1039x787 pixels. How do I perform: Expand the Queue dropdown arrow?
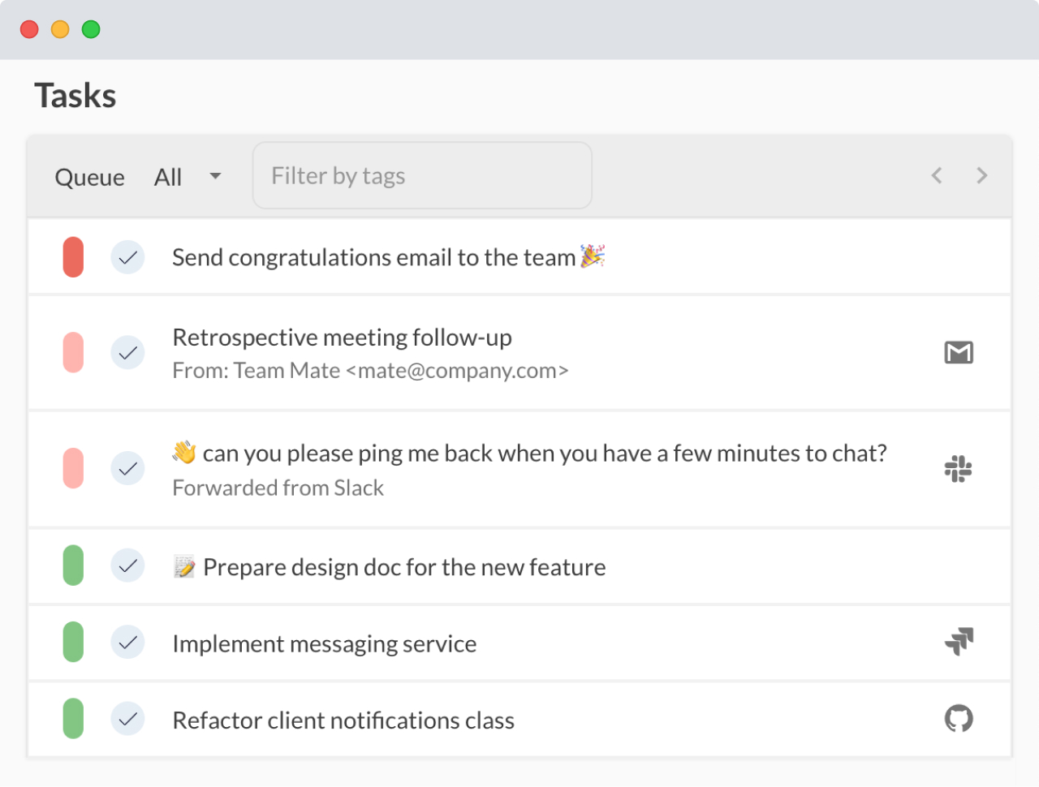[x=215, y=176]
